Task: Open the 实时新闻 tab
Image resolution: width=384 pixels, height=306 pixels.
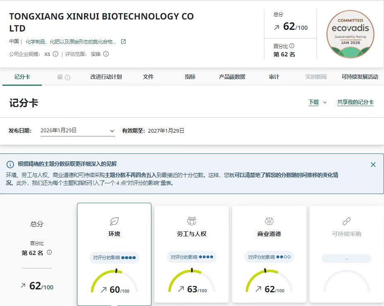Action: [x=316, y=77]
